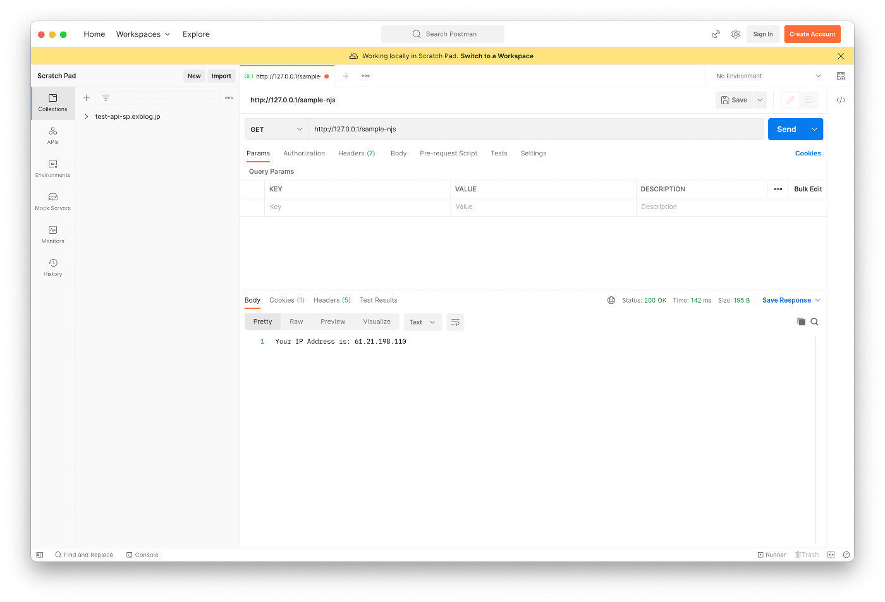Click the edit pencil icon beside Save
This screenshot has height=602, width=885.
click(x=790, y=100)
